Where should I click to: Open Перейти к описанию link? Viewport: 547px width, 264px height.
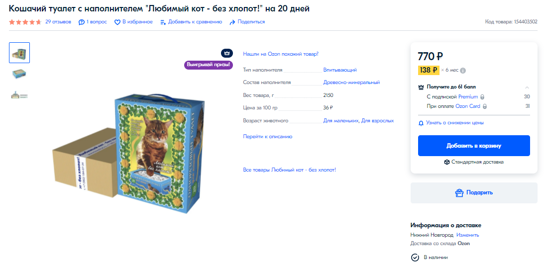click(268, 137)
